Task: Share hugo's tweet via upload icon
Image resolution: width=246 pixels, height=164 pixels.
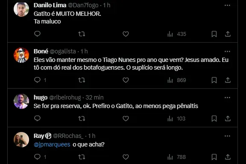Action: coord(228,118)
